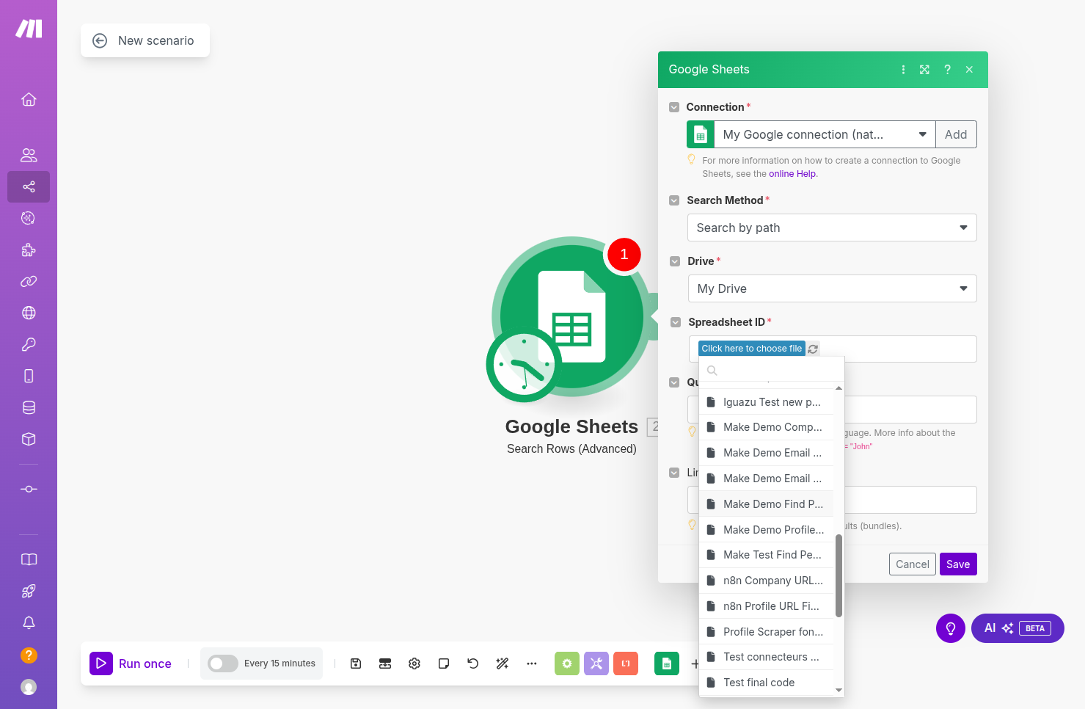1085x709 pixels.
Task: Toggle the Spreadsheet ID map checkbox
Action: 676,322
